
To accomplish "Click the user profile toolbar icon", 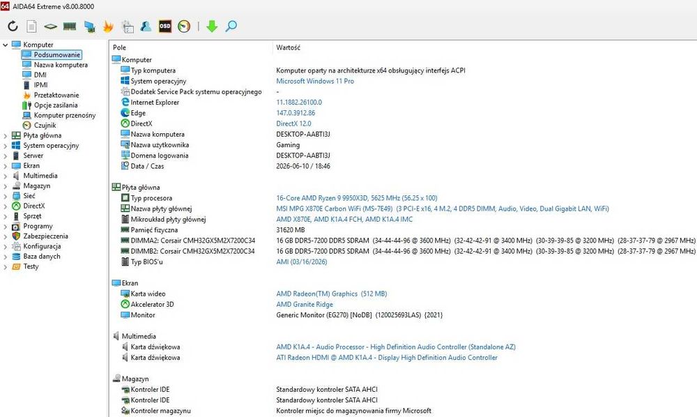I will [146, 26].
